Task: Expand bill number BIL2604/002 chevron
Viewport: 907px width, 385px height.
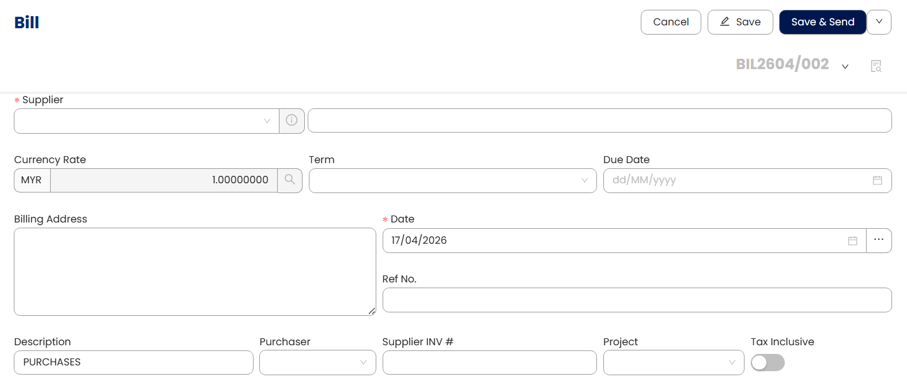Action: (x=845, y=67)
